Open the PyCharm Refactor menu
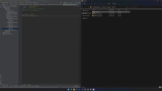The width and height of the screenshot is (162, 91). pos(16,1)
